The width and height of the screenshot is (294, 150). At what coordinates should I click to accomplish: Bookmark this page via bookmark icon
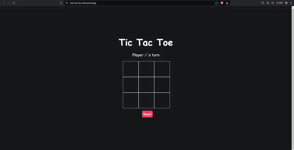click(x=61, y=3)
